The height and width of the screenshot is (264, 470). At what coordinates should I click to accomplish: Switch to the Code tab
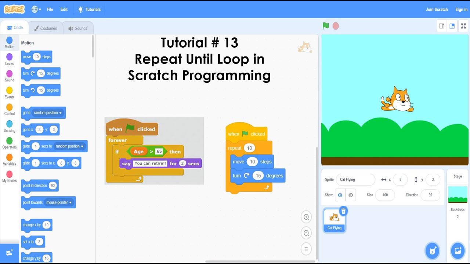[x=15, y=27]
